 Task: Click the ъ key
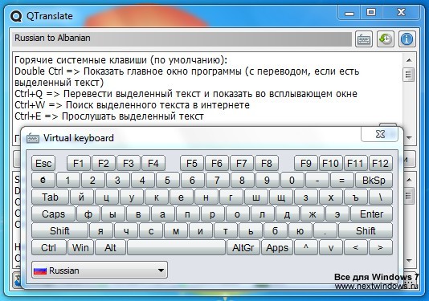coord(356,197)
